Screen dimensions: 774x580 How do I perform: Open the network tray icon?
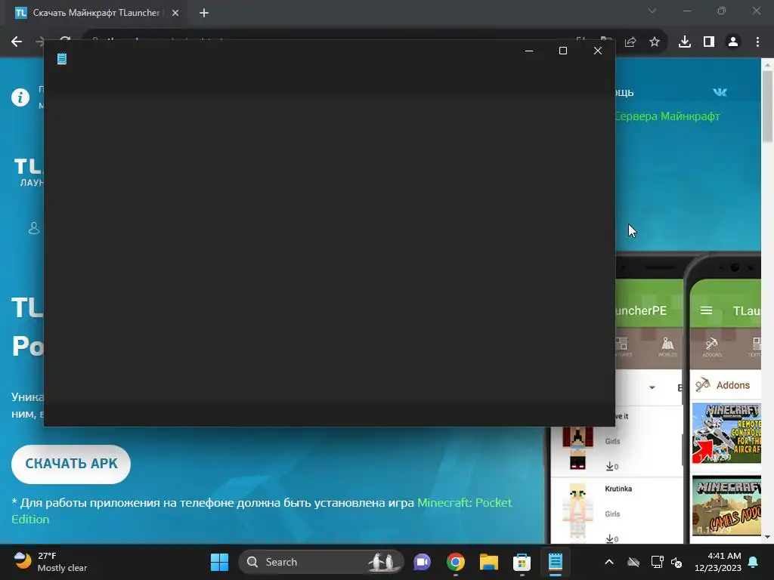657,562
